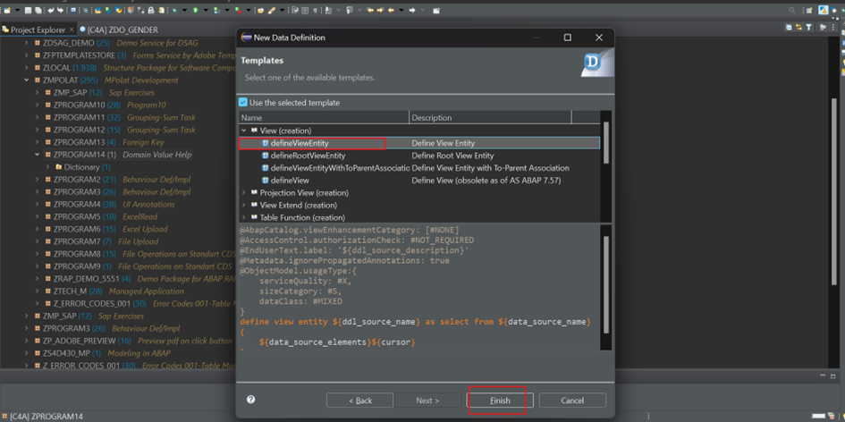Image resolution: width=845 pixels, height=422 pixels.
Task: Click the [C4A] ZPROGRAM14 status bar text
Action: coord(46,416)
